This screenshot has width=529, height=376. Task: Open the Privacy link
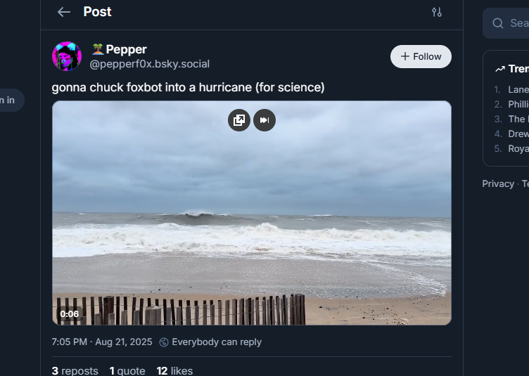click(x=498, y=183)
